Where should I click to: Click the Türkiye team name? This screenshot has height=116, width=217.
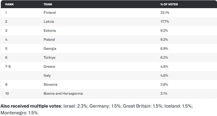[49, 58]
